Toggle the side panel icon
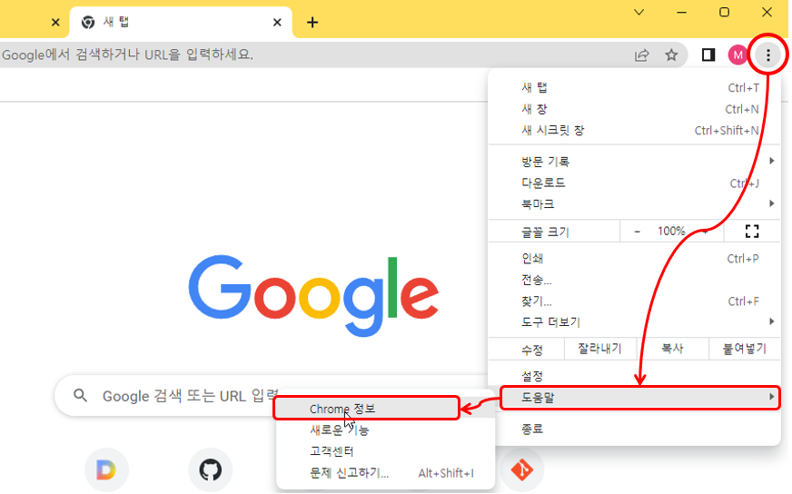This screenshot has width=792, height=494. tap(708, 54)
